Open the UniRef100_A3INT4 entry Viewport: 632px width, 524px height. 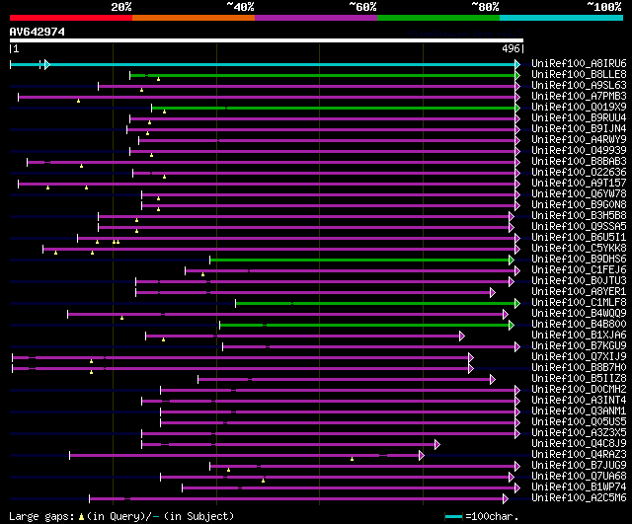coord(579,401)
